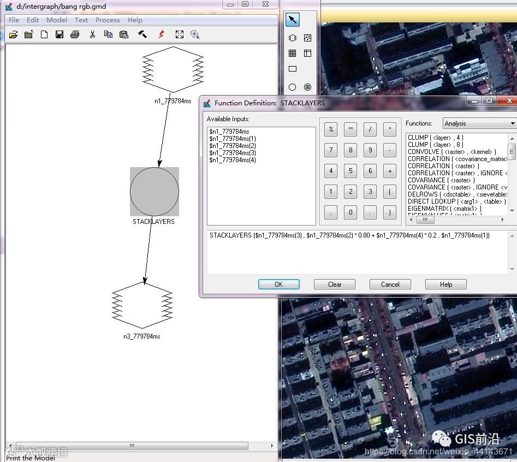Open the Process menu
This screenshot has width=517, height=462.
(x=108, y=20)
